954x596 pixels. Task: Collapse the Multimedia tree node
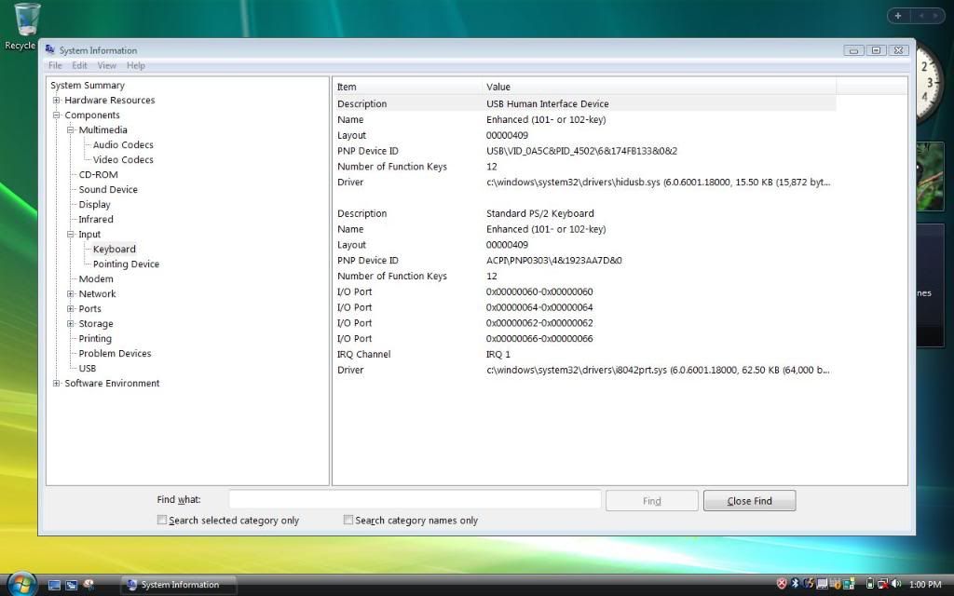(71, 130)
